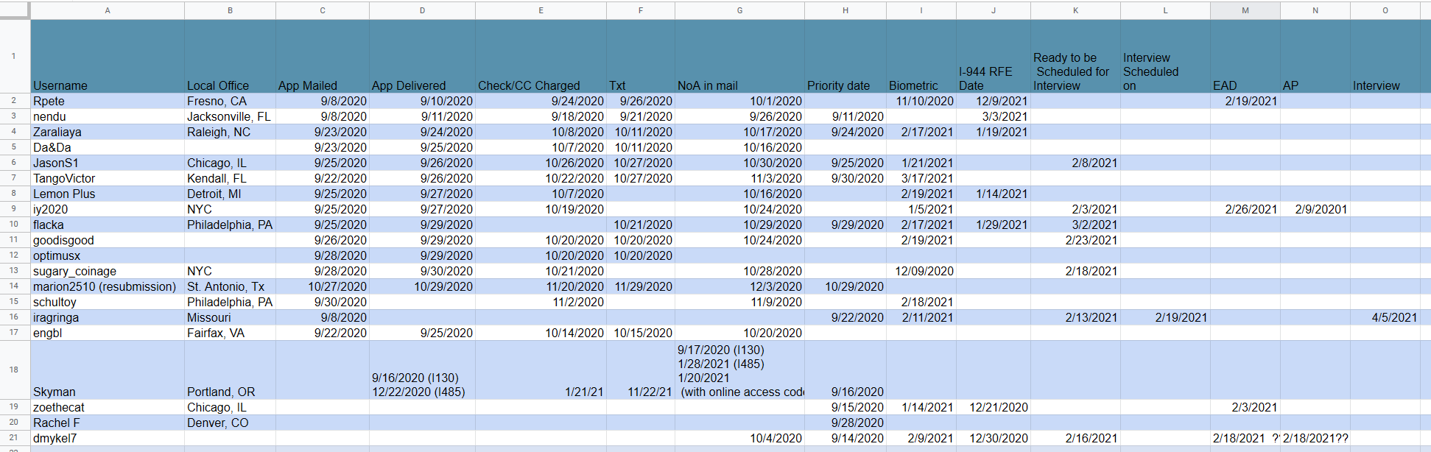Click the App Delivered header cell

pyautogui.click(x=422, y=57)
